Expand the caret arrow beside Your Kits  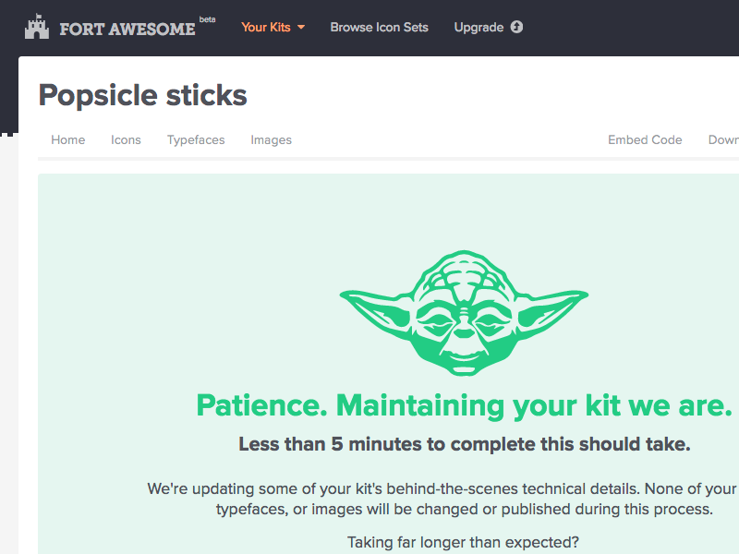301,28
